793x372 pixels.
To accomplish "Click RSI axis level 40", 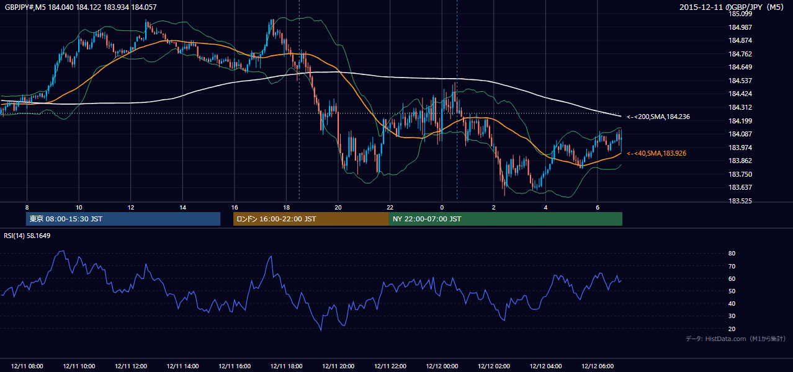I will pos(732,304).
